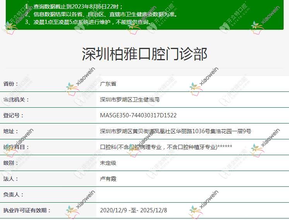
Task: Select registration number MA5GE350-744030317D1522
Action: pyautogui.click(x=138, y=115)
